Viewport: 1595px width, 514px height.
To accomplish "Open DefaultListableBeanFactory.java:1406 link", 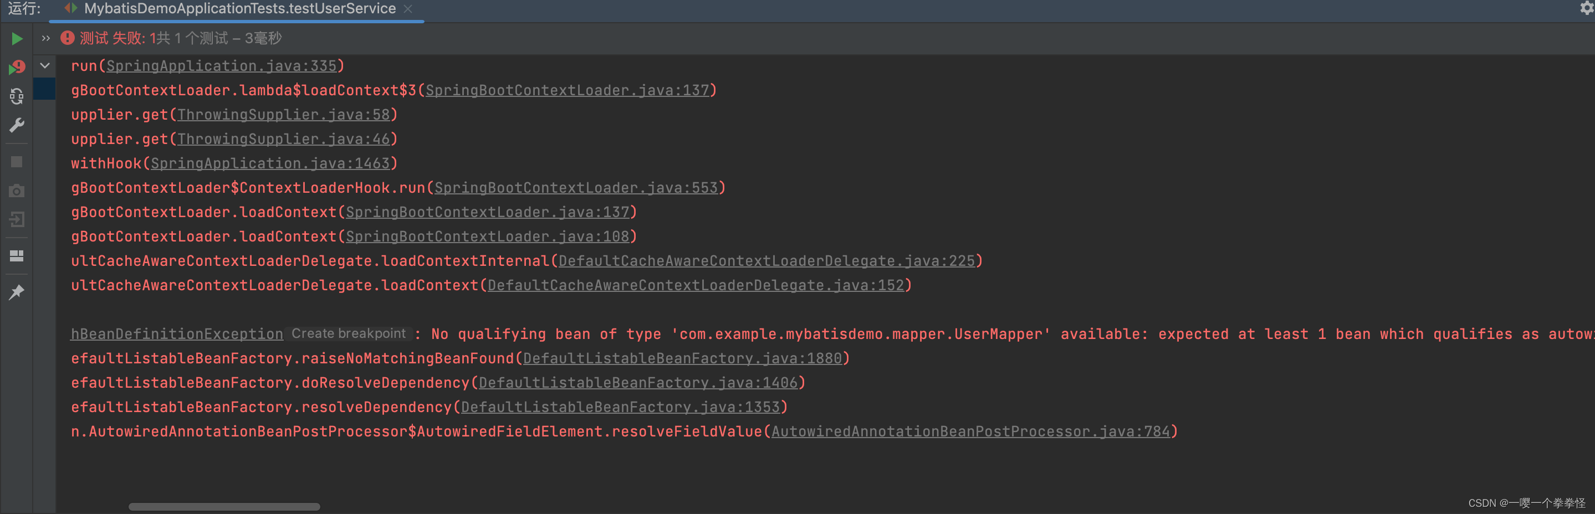I will point(638,383).
